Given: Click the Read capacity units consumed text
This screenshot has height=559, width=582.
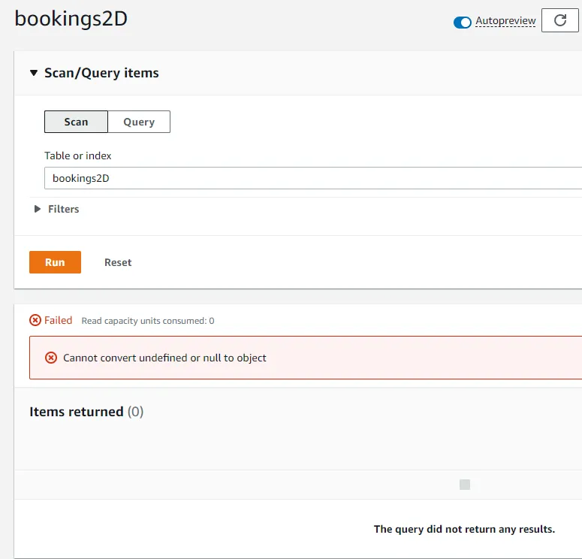Looking at the screenshot, I should pos(148,321).
